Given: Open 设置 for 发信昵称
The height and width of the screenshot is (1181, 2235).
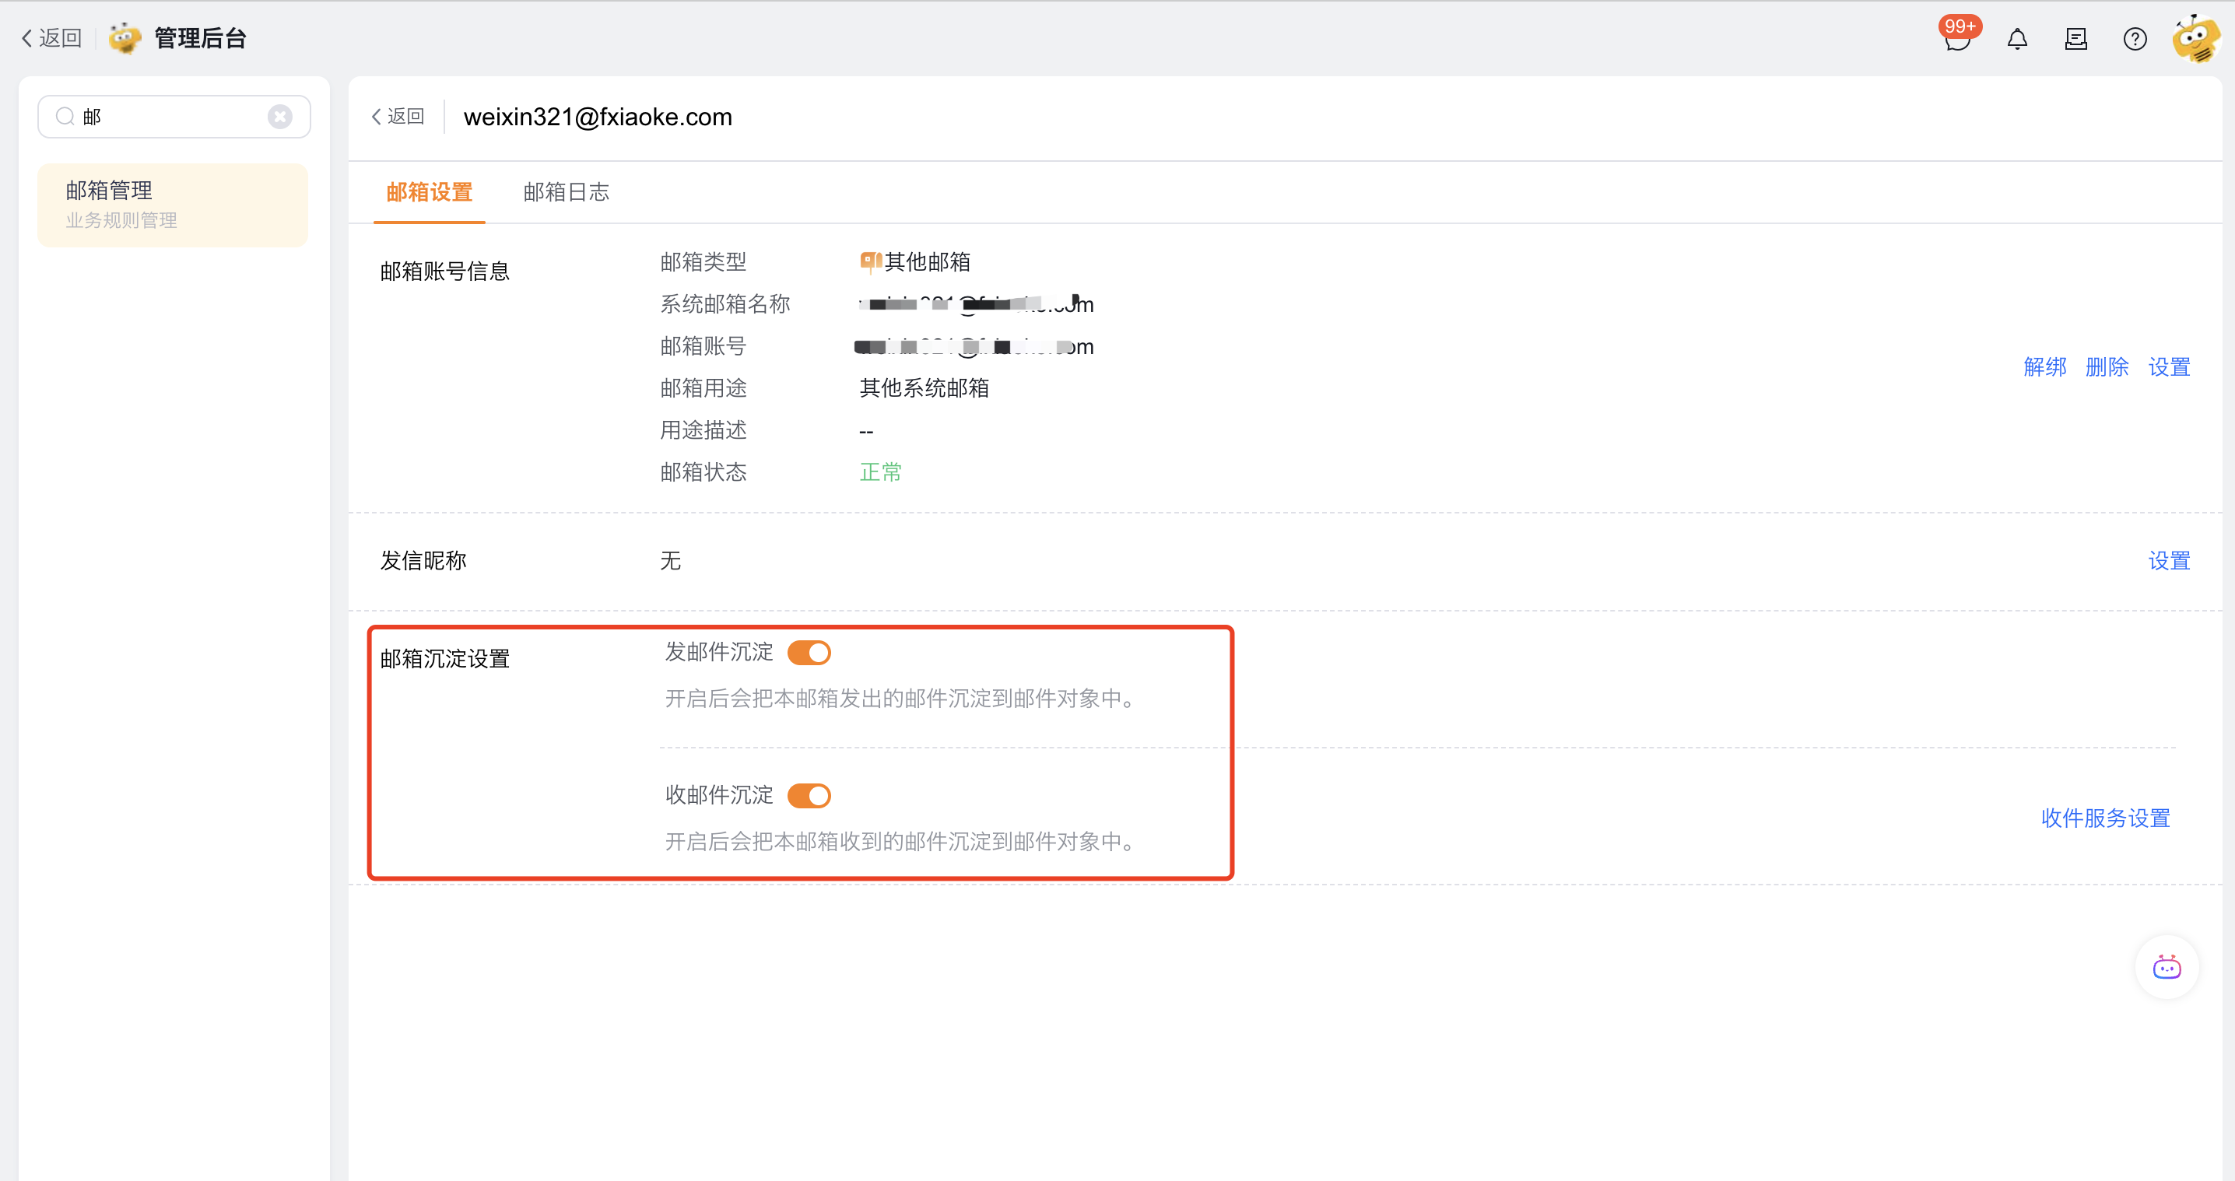Looking at the screenshot, I should point(2168,560).
